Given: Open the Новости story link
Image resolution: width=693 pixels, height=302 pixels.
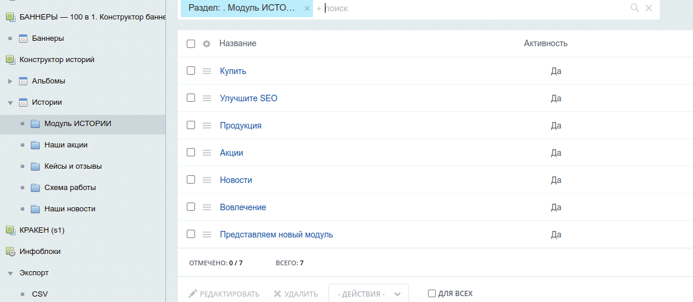Looking at the screenshot, I should click(x=236, y=180).
